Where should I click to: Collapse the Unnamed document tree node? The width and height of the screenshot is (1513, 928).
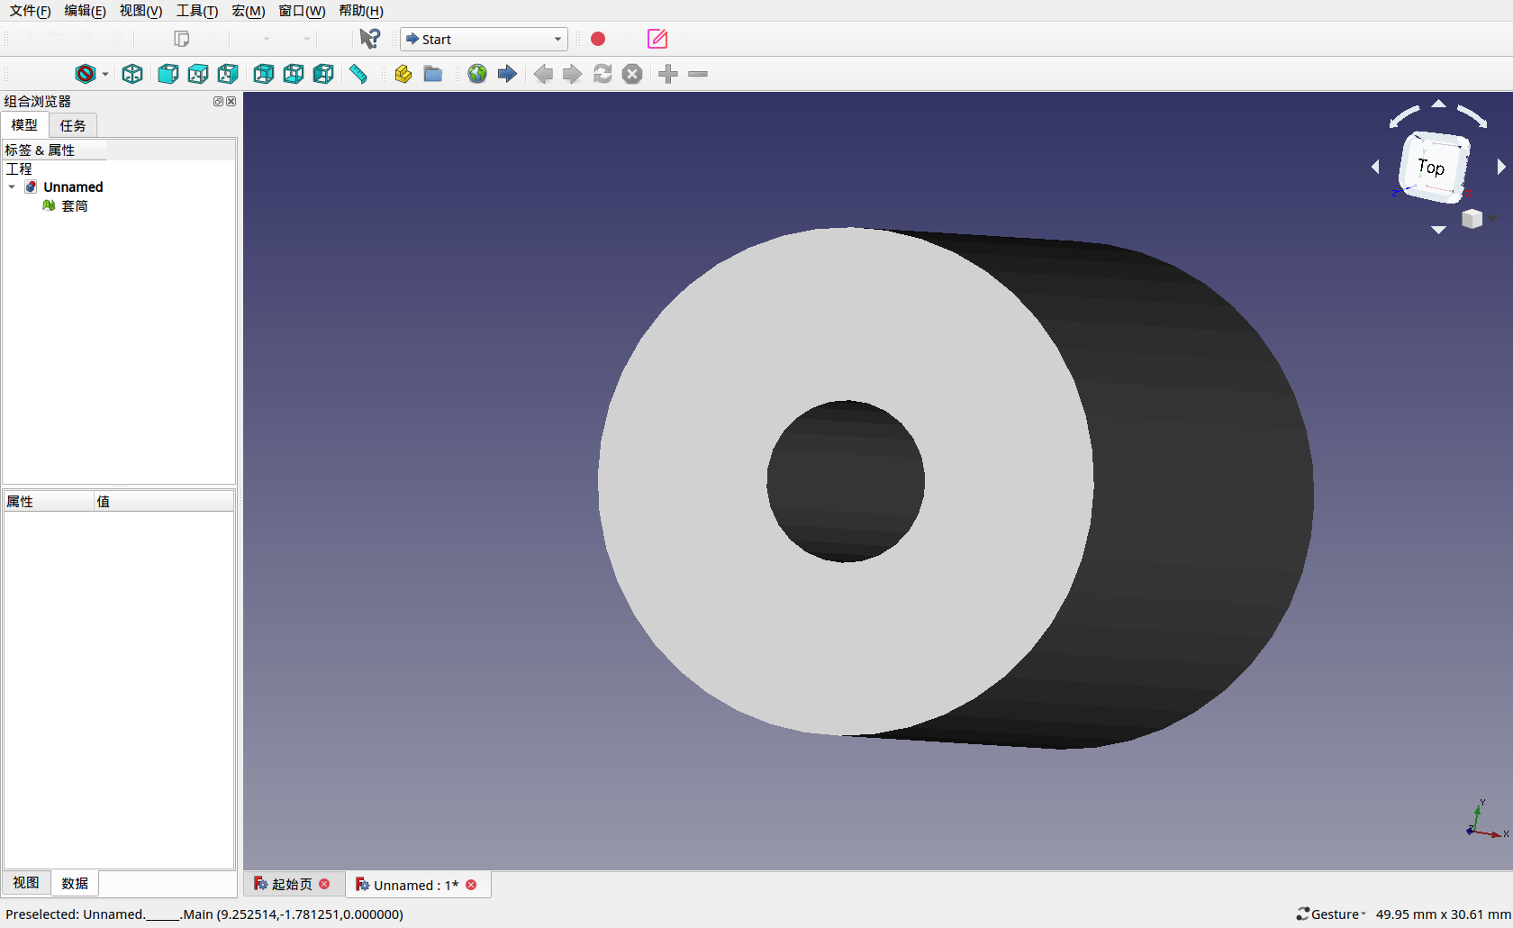(12, 187)
